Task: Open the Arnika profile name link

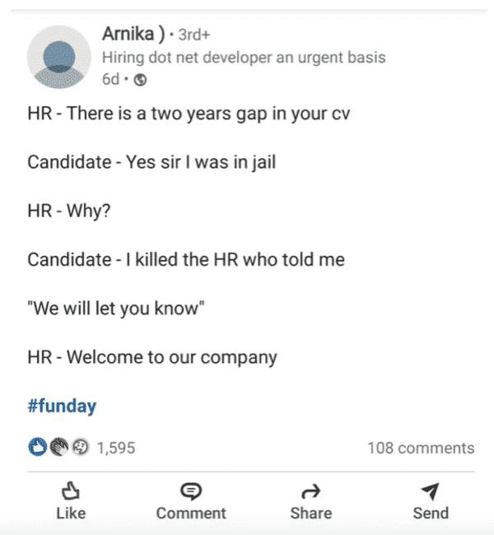Action: tap(133, 34)
